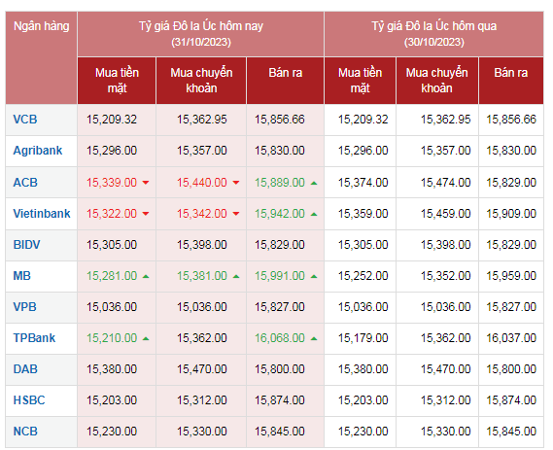Select BIDV today's cash buy value 15,305.00
The height and width of the screenshot is (450, 553).
point(112,244)
